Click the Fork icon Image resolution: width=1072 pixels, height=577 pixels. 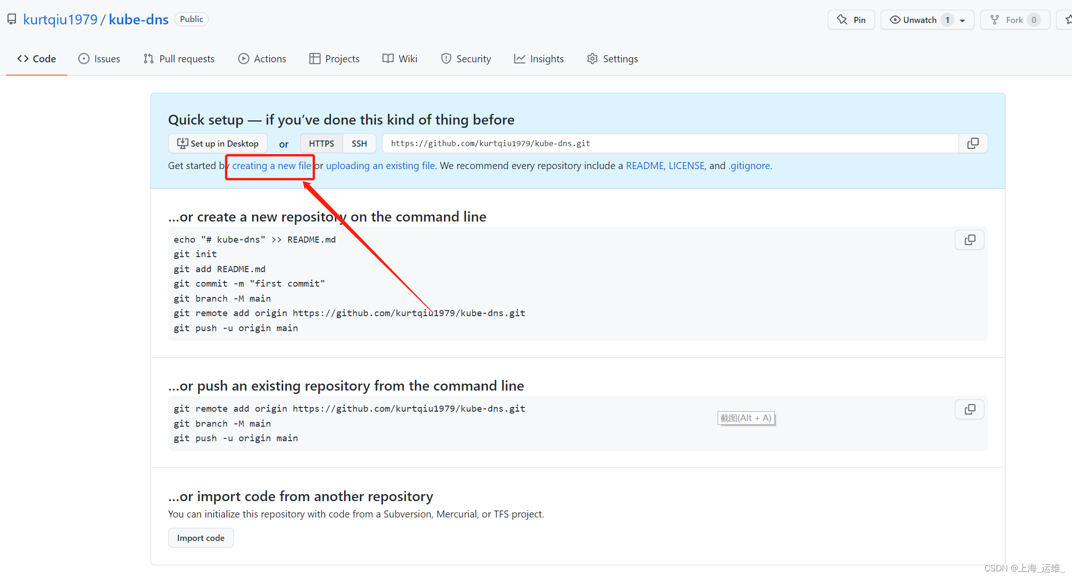pyautogui.click(x=995, y=19)
